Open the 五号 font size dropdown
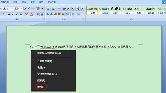The width and height of the screenshot is (166, 93). (x=22, y=9)
